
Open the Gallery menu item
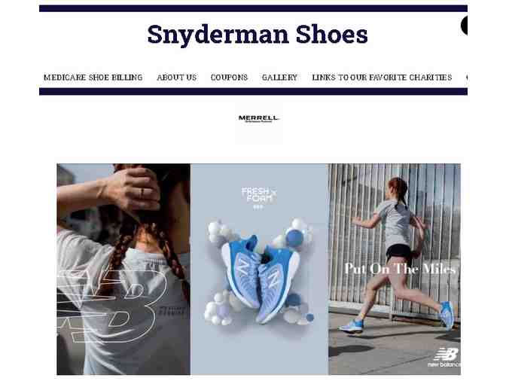click(x=279, y=78)
